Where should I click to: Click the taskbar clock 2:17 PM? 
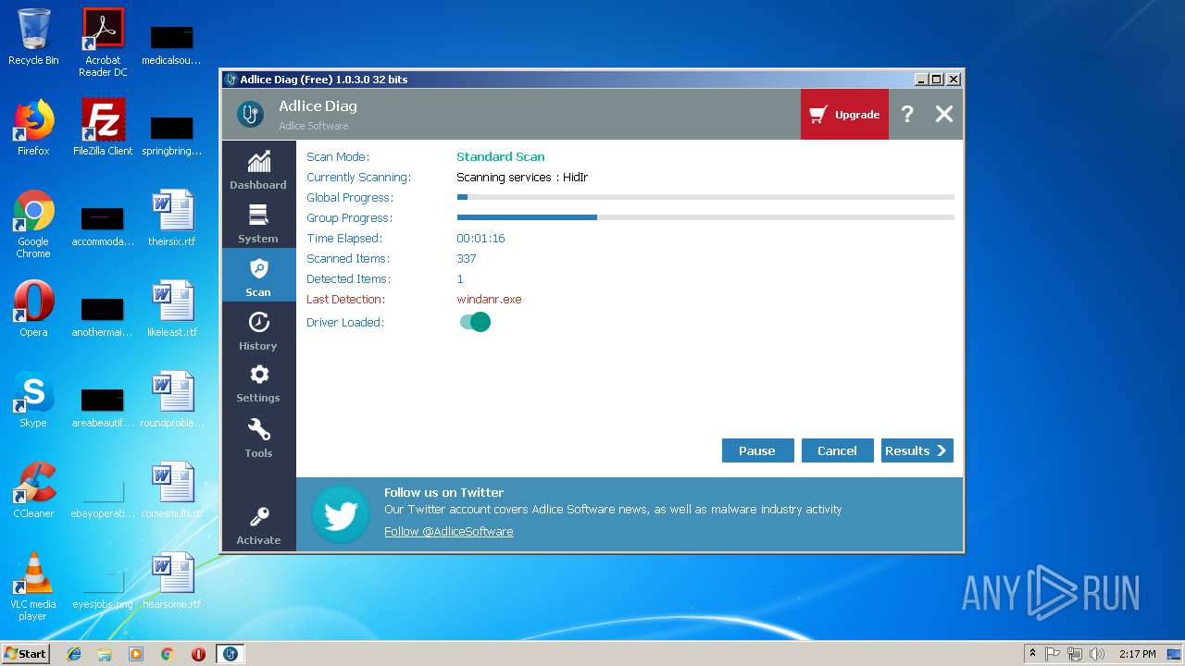pos(1137,654)
